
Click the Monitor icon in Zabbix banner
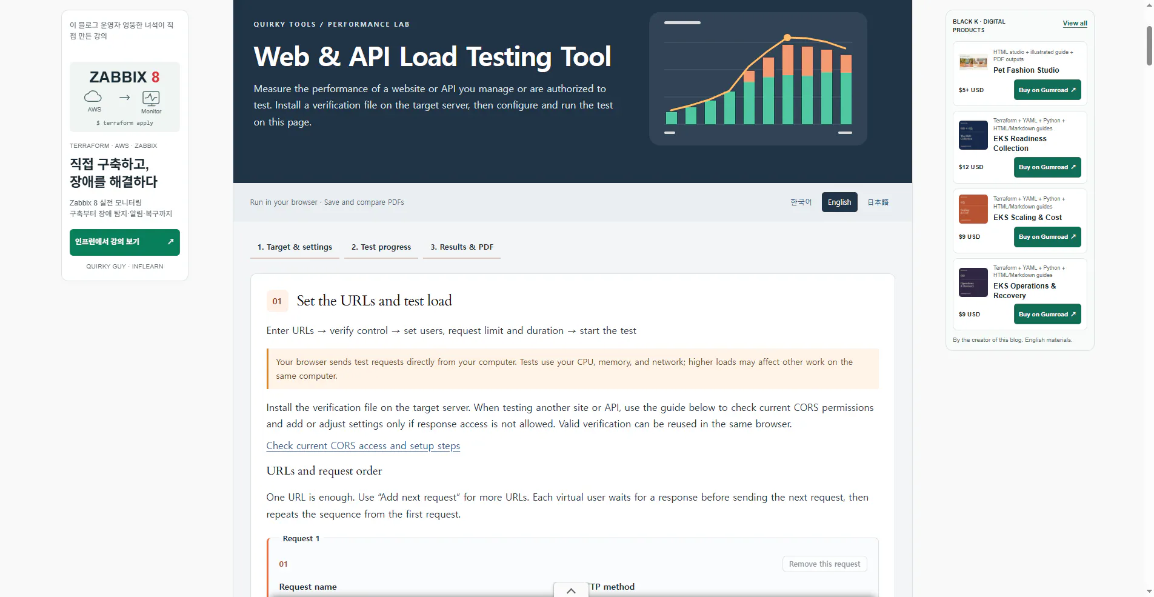pos(151,98)
